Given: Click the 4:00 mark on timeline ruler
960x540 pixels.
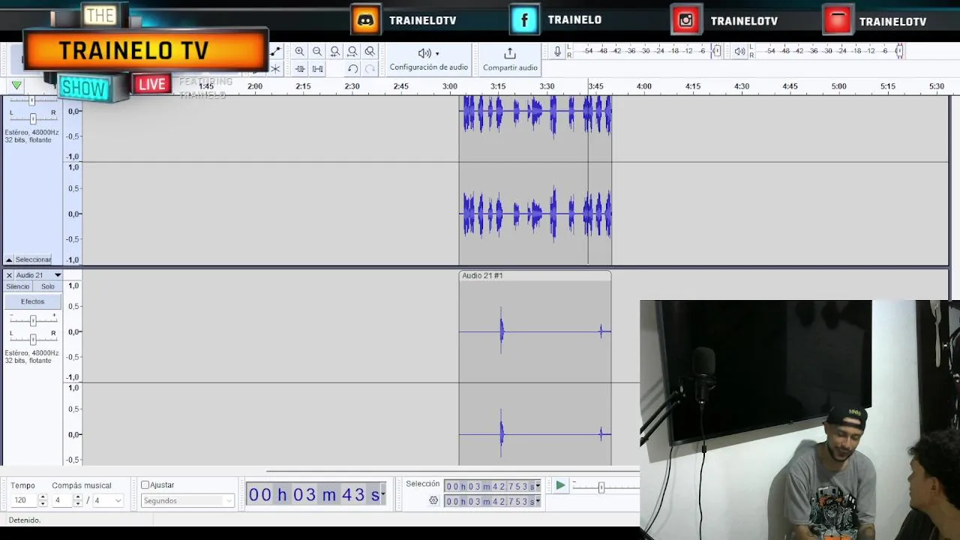Looking at the screenshot, I should tap(644, 86).
